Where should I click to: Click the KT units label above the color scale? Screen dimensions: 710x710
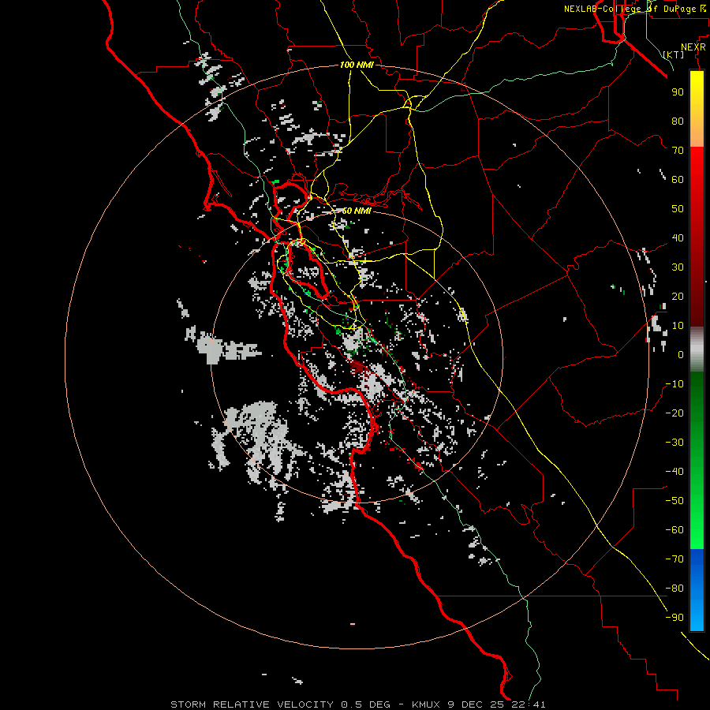coord(674,54)
